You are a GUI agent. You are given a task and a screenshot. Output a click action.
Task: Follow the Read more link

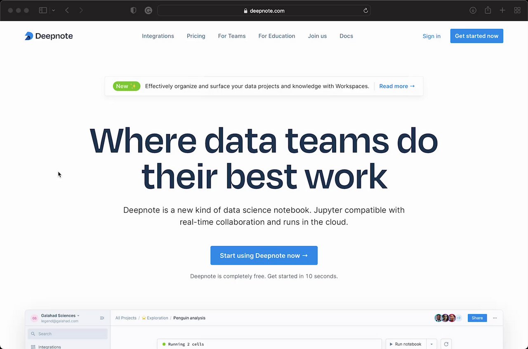click(397, 86)
